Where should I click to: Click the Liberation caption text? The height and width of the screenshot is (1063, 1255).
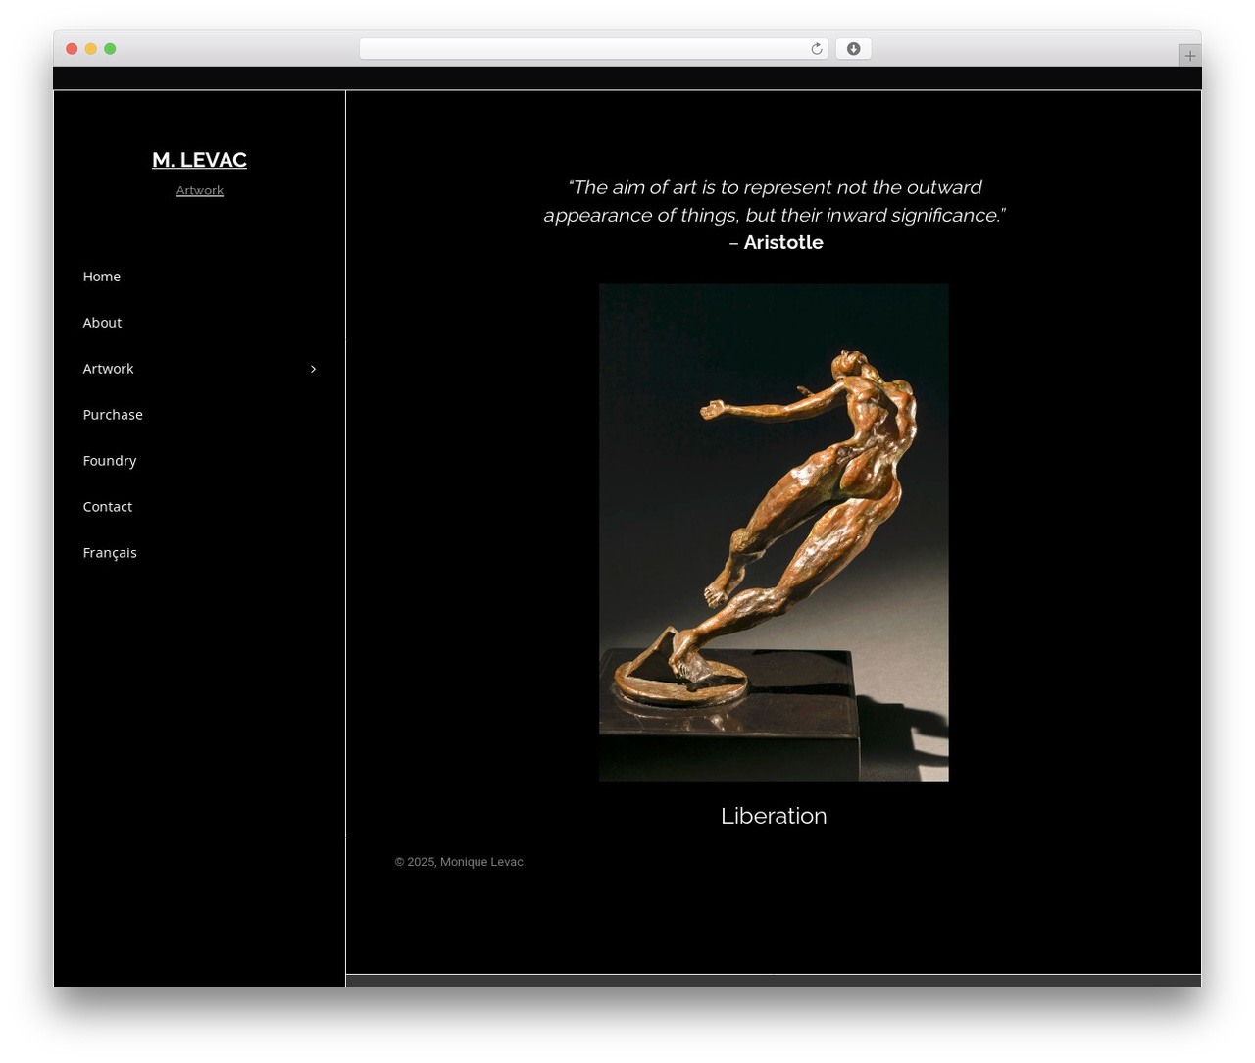point(774,816)
